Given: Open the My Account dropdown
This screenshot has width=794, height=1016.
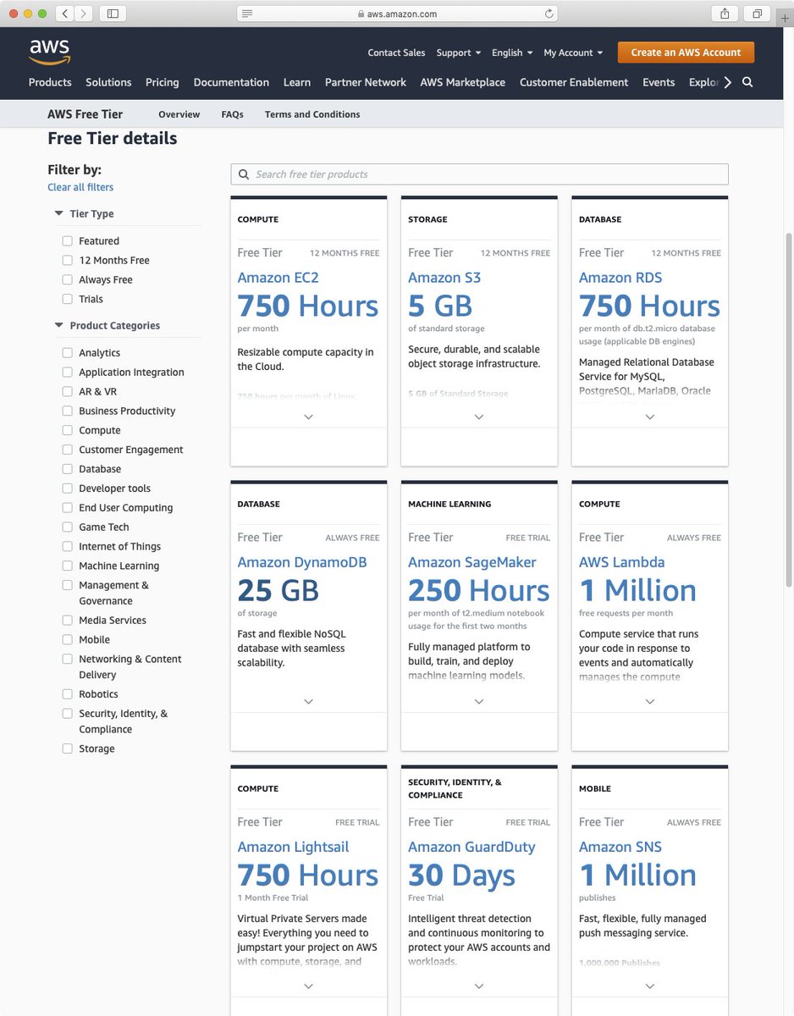Looking at the screenshot, I should (x=573, y=52).
